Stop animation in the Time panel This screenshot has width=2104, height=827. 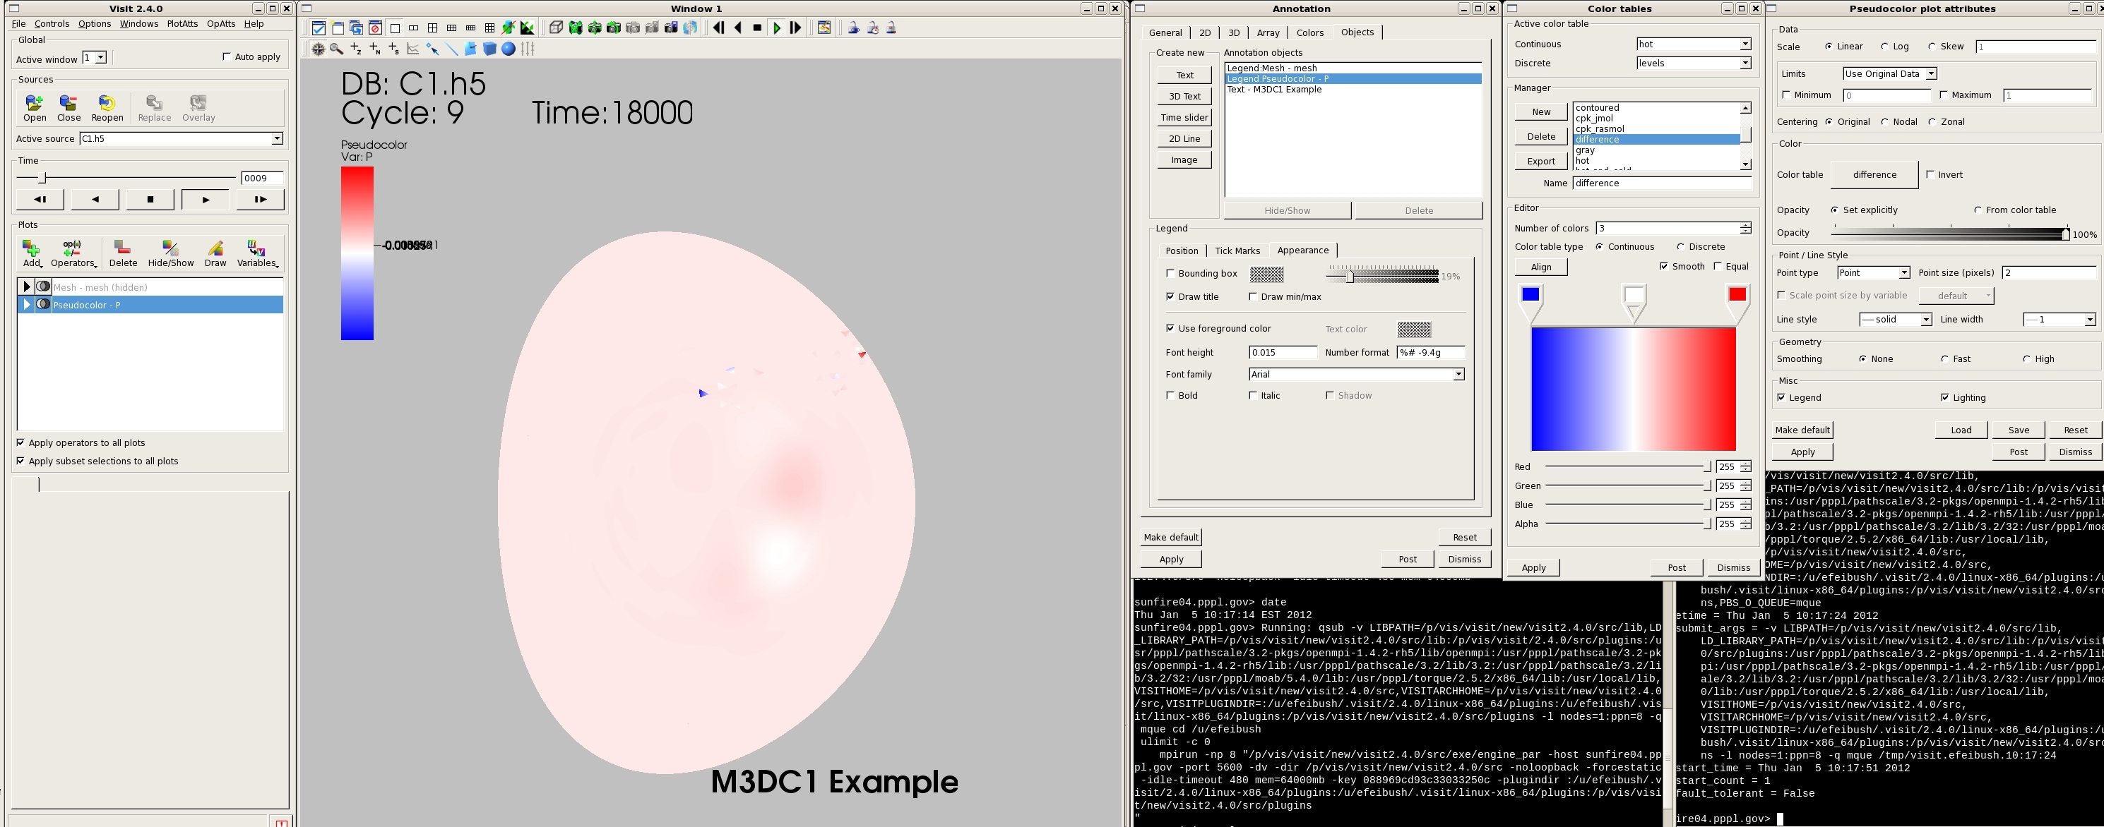pos(150,199)
